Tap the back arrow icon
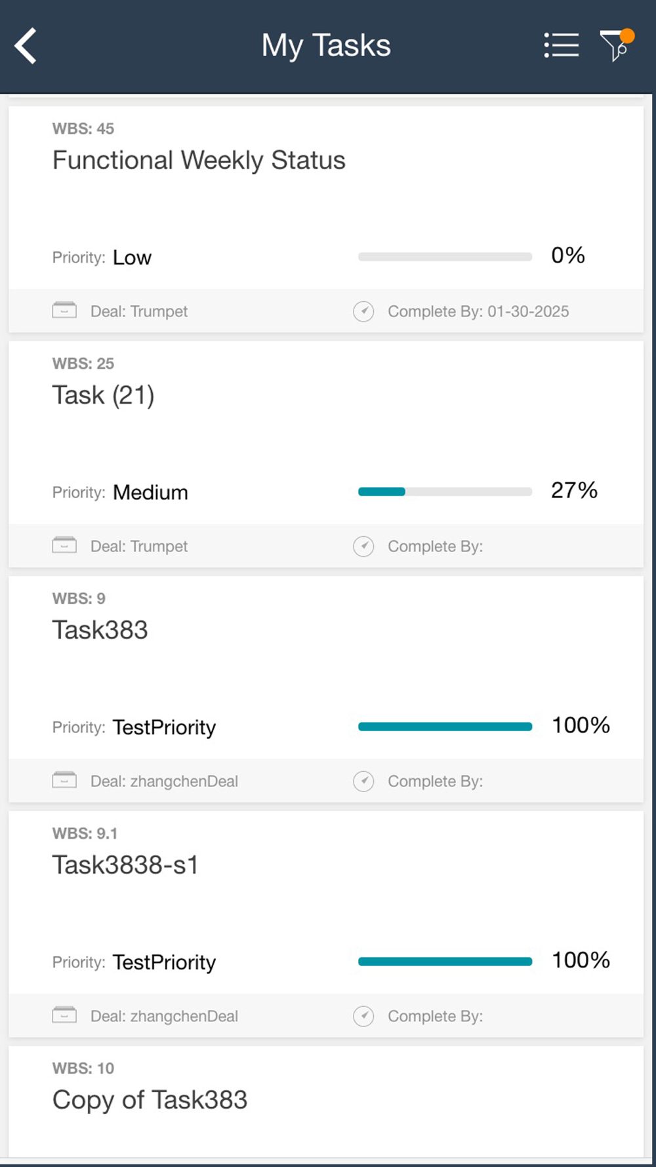Image resolution: width=656 pixels, height=1167 pixels. point(26,46)
